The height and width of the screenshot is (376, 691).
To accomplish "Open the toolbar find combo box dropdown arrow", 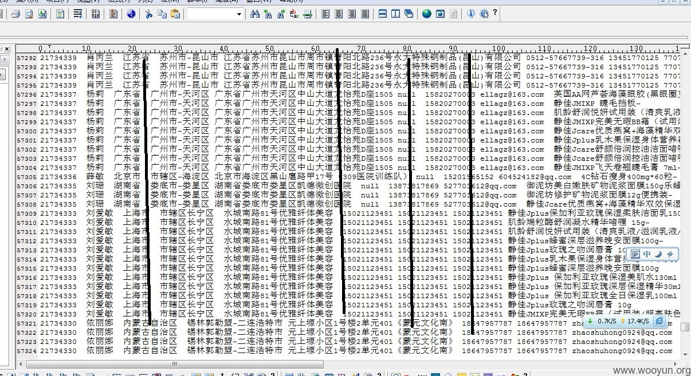I will pyautogui.click(x=240, y=14).
